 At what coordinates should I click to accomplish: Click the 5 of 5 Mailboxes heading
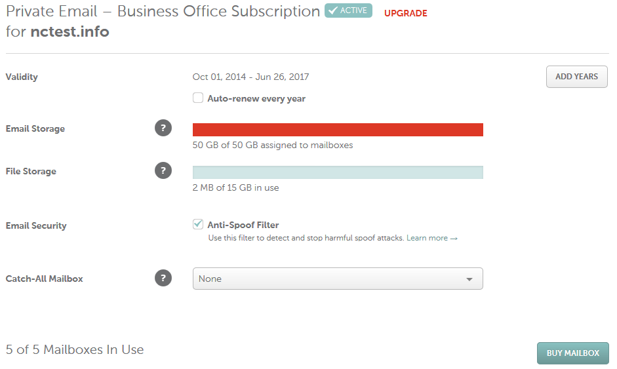[75, 349]
